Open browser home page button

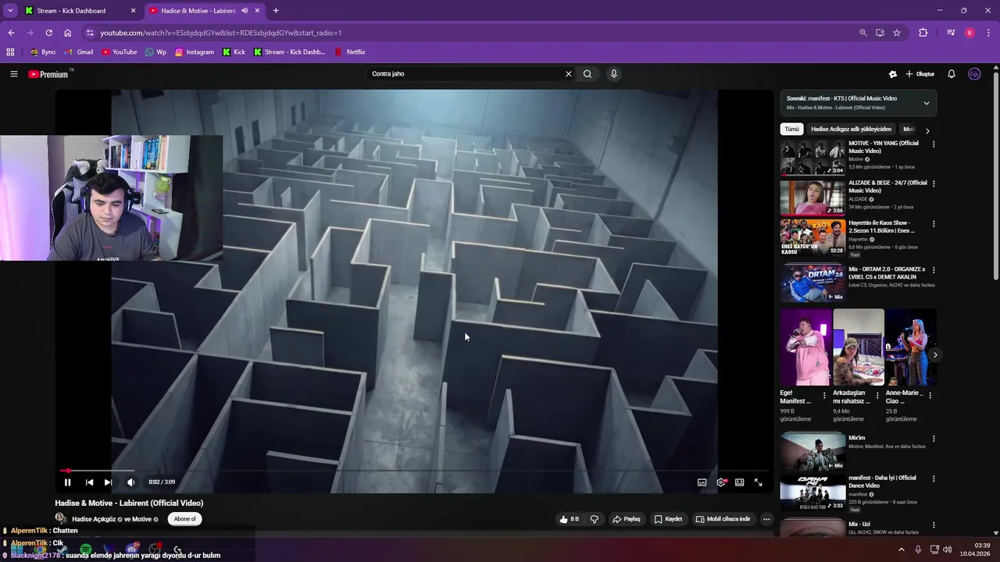click(68, 33)
